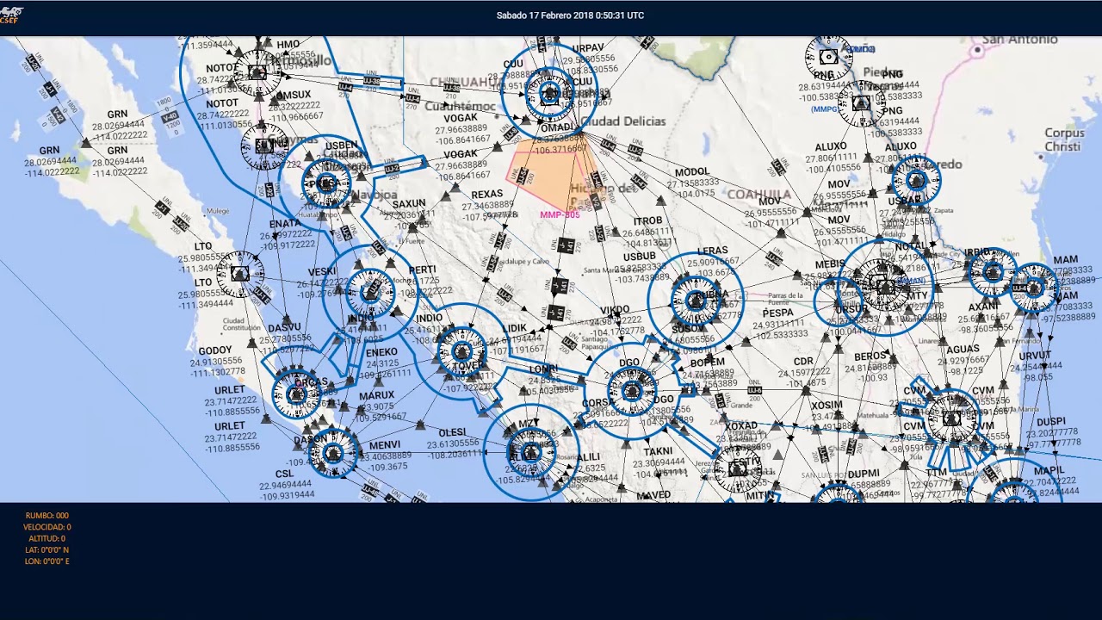The width and height of the screenshot is (1102, 620).
Task: Click the DASON VOR compass rose
Action: coord(333,451)
